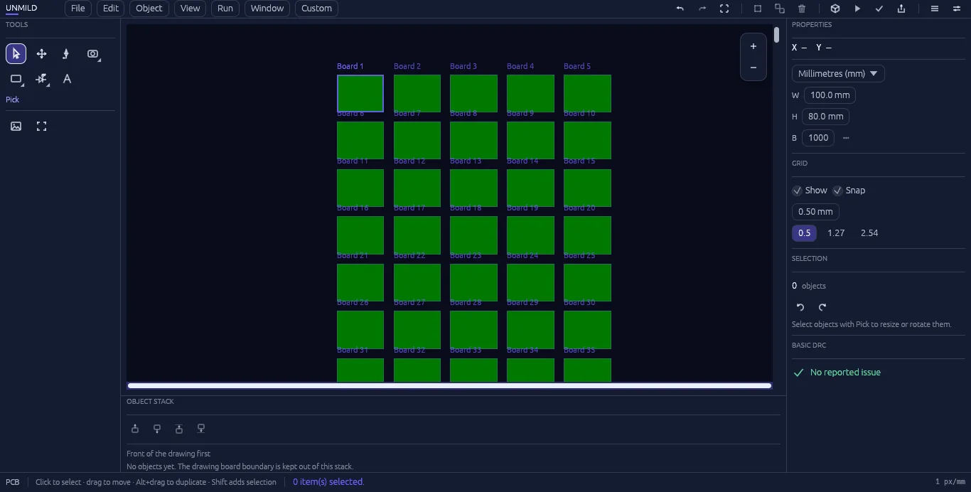Select the Board 30 rectangle
This screenshot has width=971, height=492.
point(587,330)
